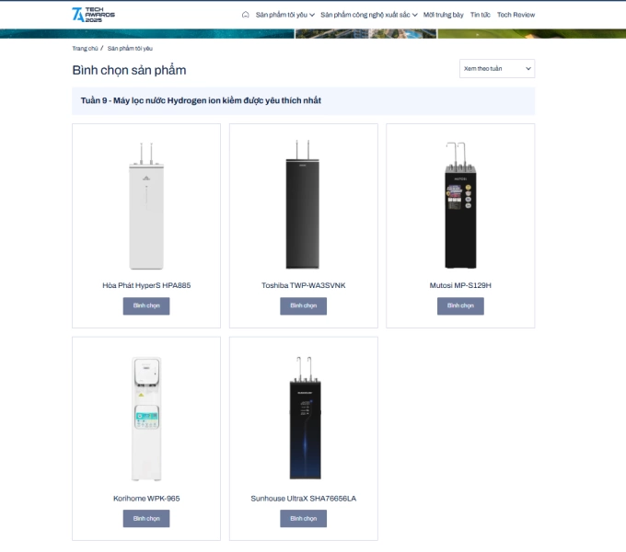Vote for Korihome WPK-965
Viewport: 626px width, 552px height.
click(146, 519)
